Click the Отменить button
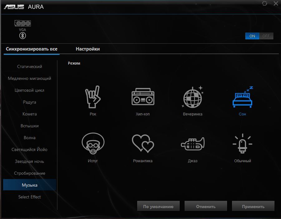This screenshot has height=219, width=281. [206, 206]
